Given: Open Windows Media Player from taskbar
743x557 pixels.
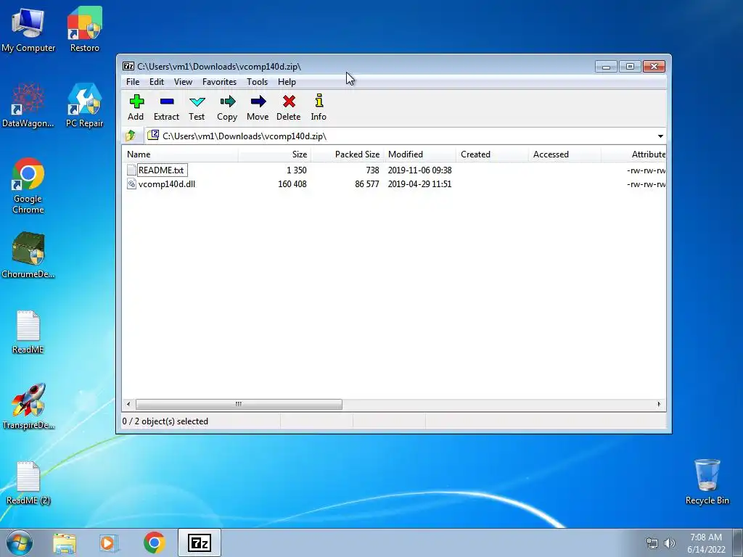Looking at the screenshot, I should coord(108,542).
